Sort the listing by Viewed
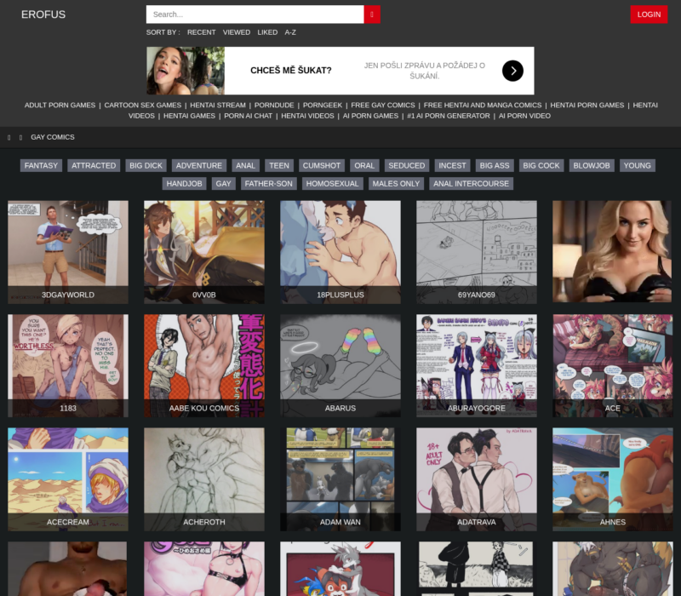681x596 pixels. 237,32
